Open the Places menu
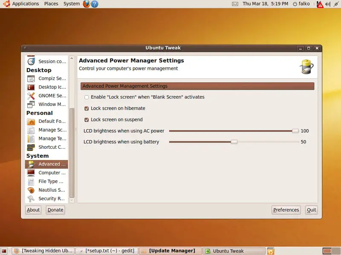Image resolution: width=341 pixels, height=255 pixels. (x=51, y=4)
